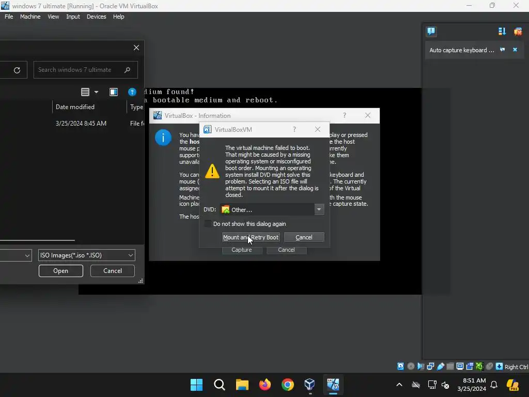Open notifications bell in the taskbar
The width and height of the screenshot is (529, 397).
(x=494, y=385)
